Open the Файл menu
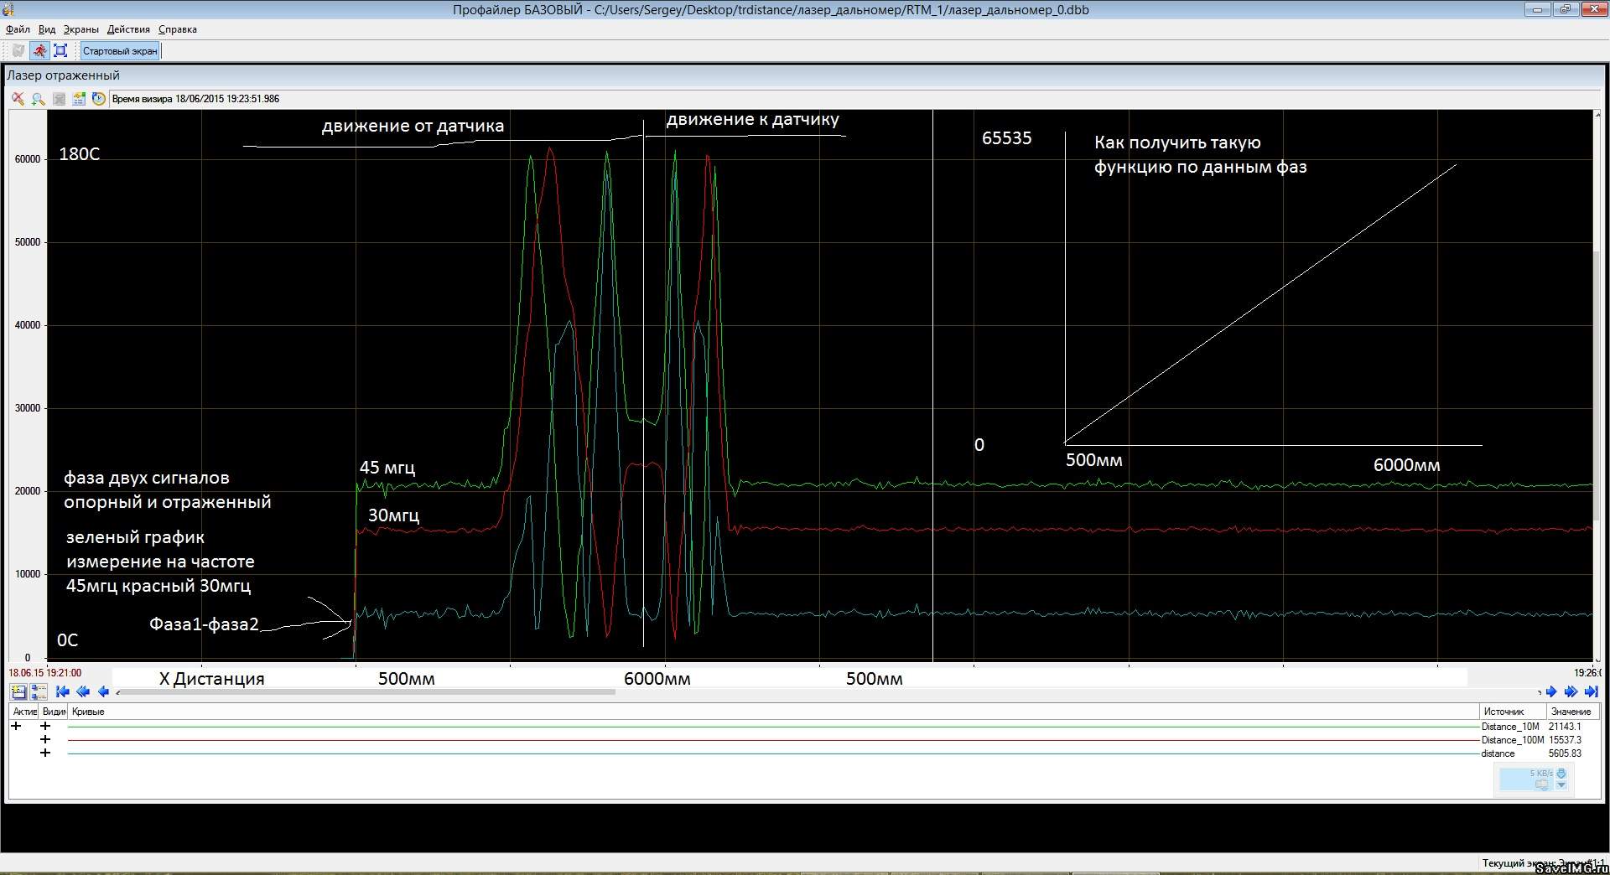 point(18,29)
